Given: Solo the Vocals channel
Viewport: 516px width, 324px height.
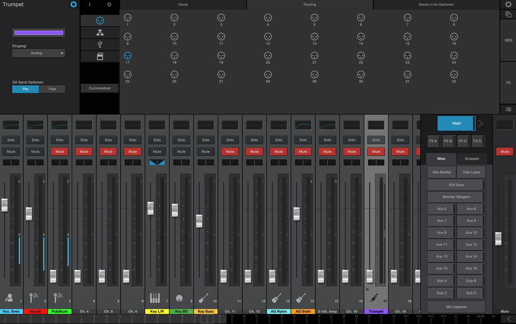Looking at the screenshot, I should click(35, 140).
